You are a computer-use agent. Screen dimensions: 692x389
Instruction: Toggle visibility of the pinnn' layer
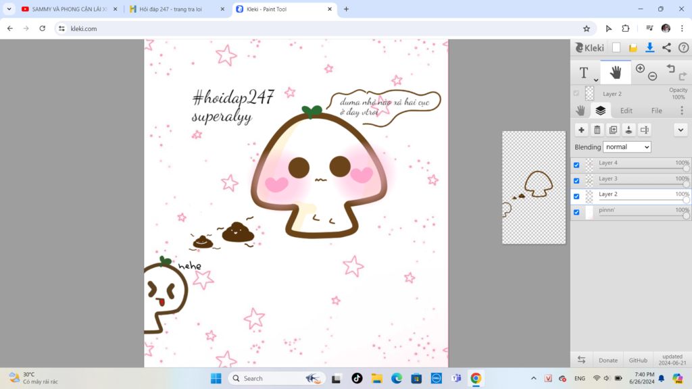[576, 212]
